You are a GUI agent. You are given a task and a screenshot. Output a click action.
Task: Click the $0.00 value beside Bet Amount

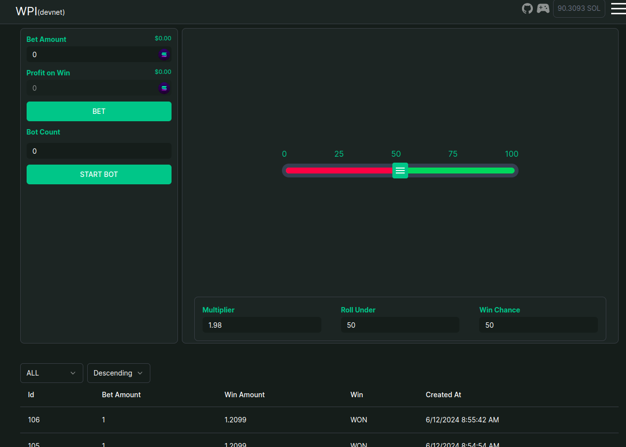tap(163, 38)
